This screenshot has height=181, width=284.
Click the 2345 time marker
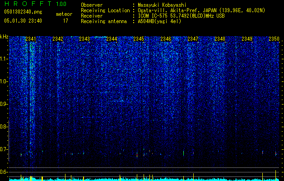pos(139,39)
